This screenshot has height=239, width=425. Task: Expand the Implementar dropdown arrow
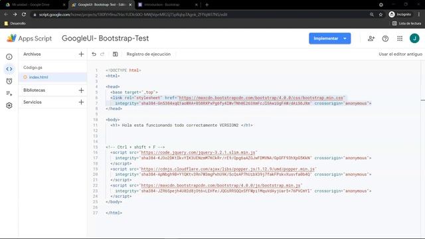point(345,39)
